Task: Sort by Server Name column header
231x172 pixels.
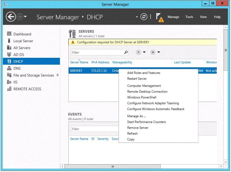Action: [79, 62]
